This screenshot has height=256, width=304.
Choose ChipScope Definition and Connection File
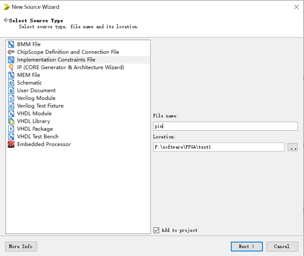[68, 52]
